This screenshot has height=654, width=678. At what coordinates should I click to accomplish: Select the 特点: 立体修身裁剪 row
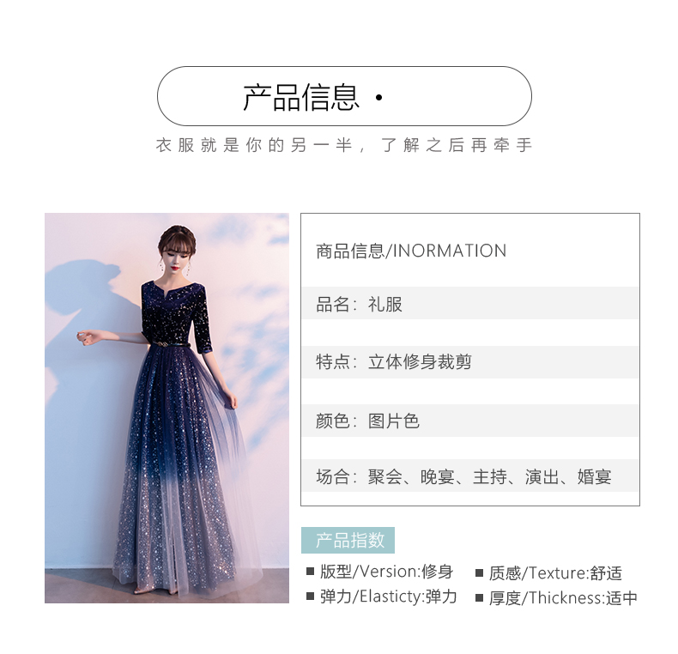coord(470,362)
